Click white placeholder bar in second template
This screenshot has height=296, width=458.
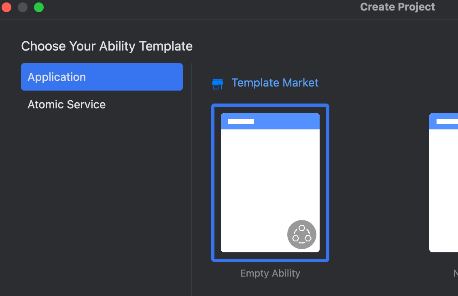point(447,121)
